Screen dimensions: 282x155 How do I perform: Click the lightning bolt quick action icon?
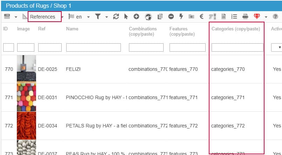(x=181, y=17)
